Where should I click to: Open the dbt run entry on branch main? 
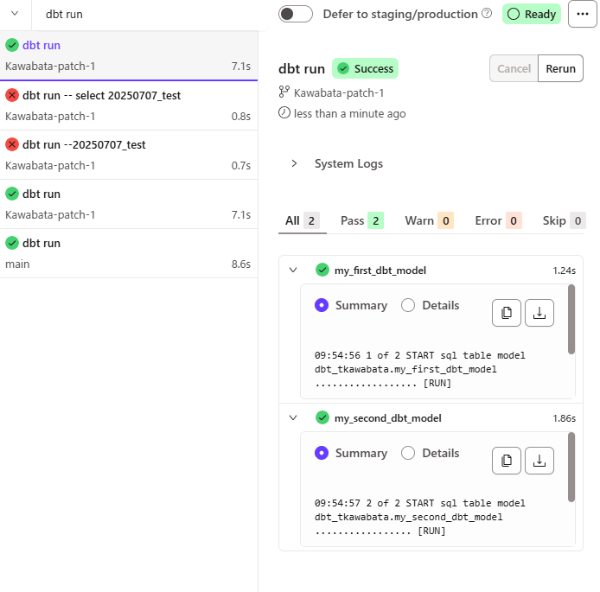(x=129, y=253)
